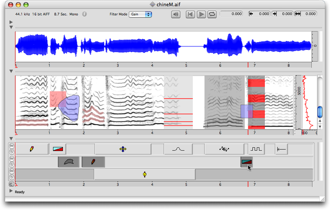Click the speaker volume icon
The image size is (330, 210).
tap(176, 14)
